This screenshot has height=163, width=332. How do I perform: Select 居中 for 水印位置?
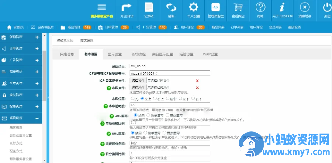tap(168, 98)
